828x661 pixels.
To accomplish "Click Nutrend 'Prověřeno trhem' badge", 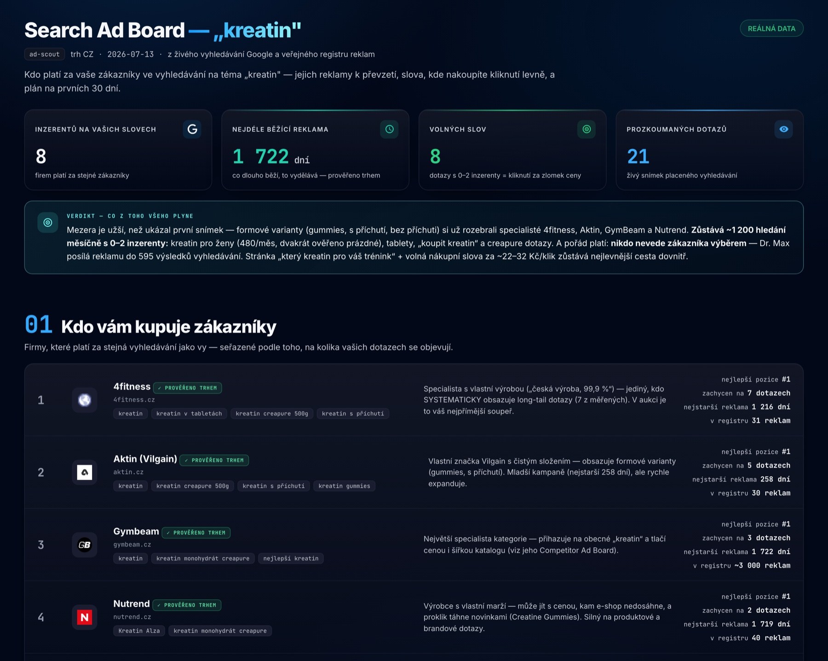I will pyautogui.click(x=187, y=605).
